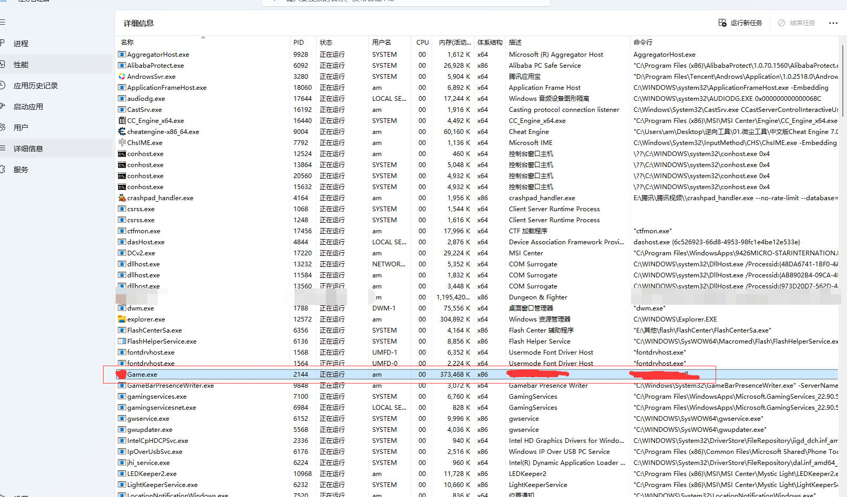847x497 pixels.
Task: Select the gamingservicesnet.exe row
Action: pyautogui.click(x=477, y=407)
